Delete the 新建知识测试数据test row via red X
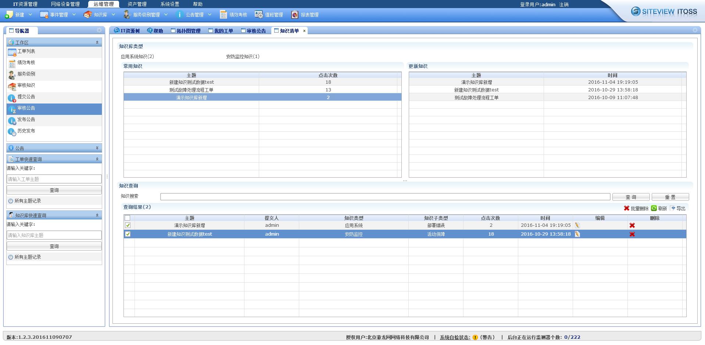Image resolution: width=705 pixels, height=345 pixels. point(632,234)
